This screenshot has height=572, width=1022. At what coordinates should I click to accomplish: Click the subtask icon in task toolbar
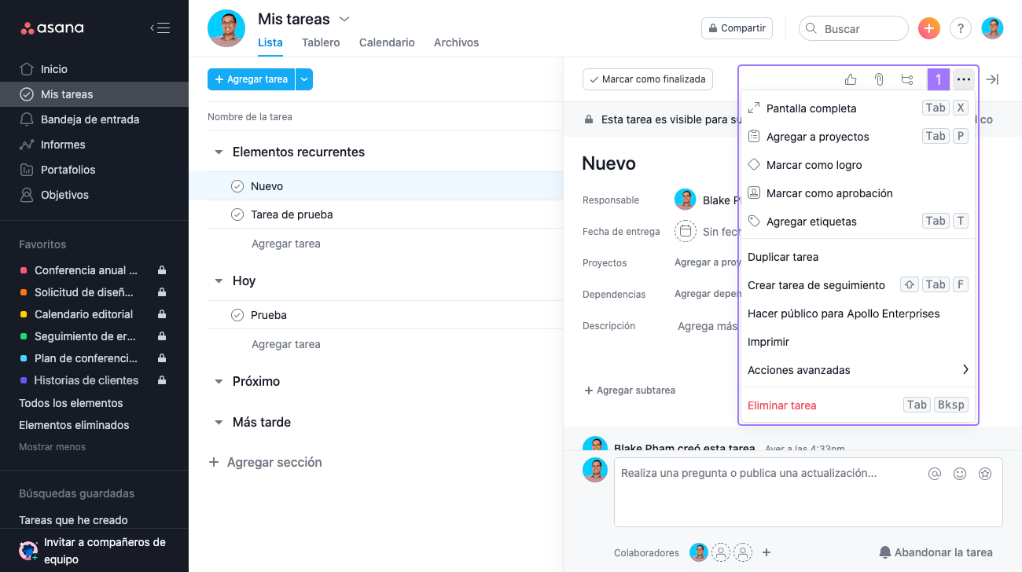(x=907, y=79)
